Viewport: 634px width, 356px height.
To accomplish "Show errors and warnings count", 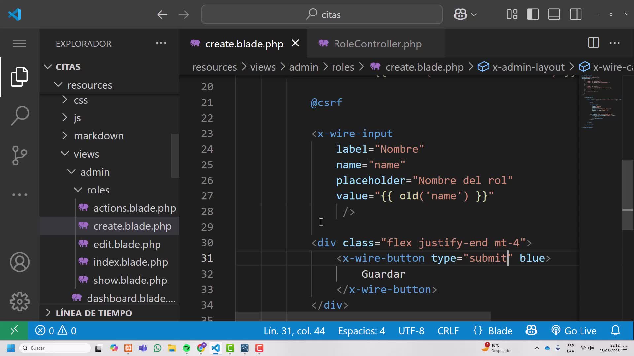I will coord(55,331).
